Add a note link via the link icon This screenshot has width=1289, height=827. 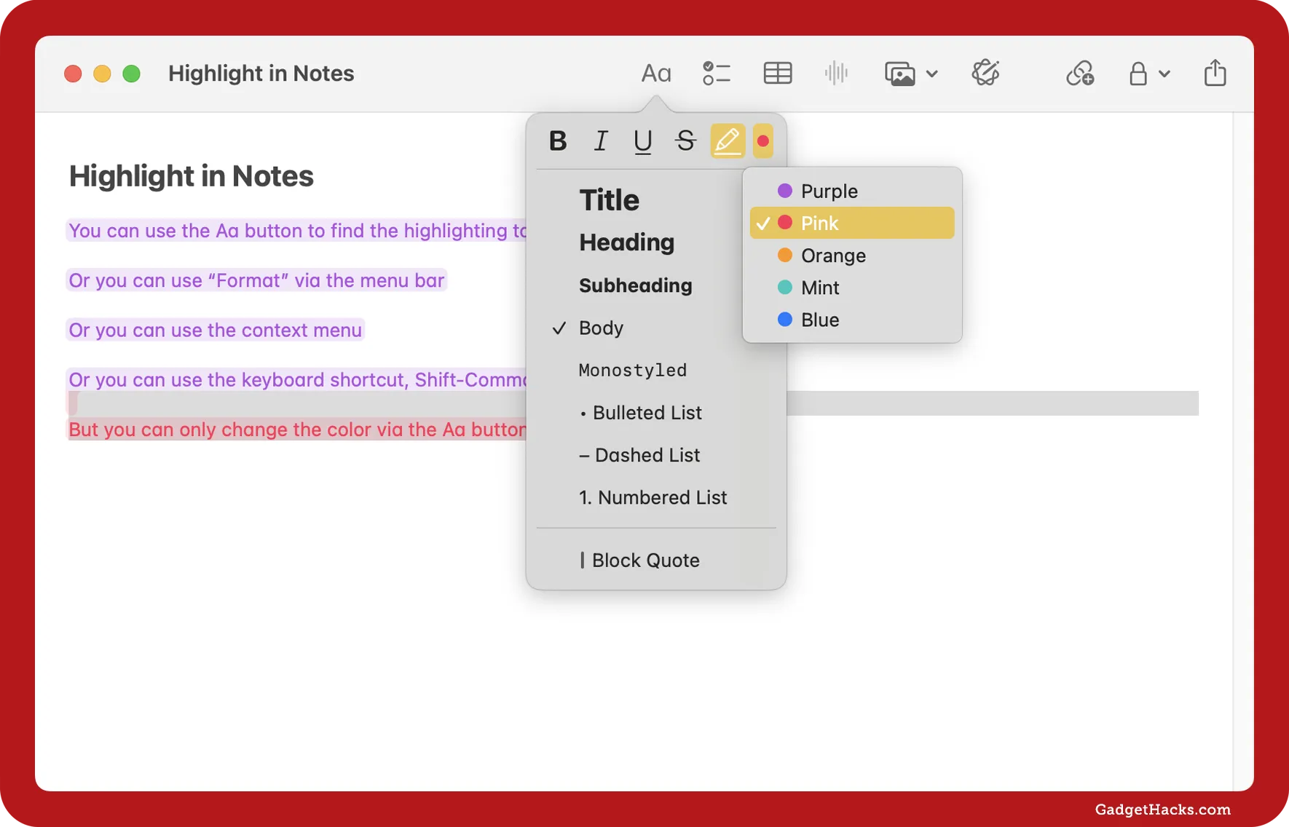point(1080,74)
